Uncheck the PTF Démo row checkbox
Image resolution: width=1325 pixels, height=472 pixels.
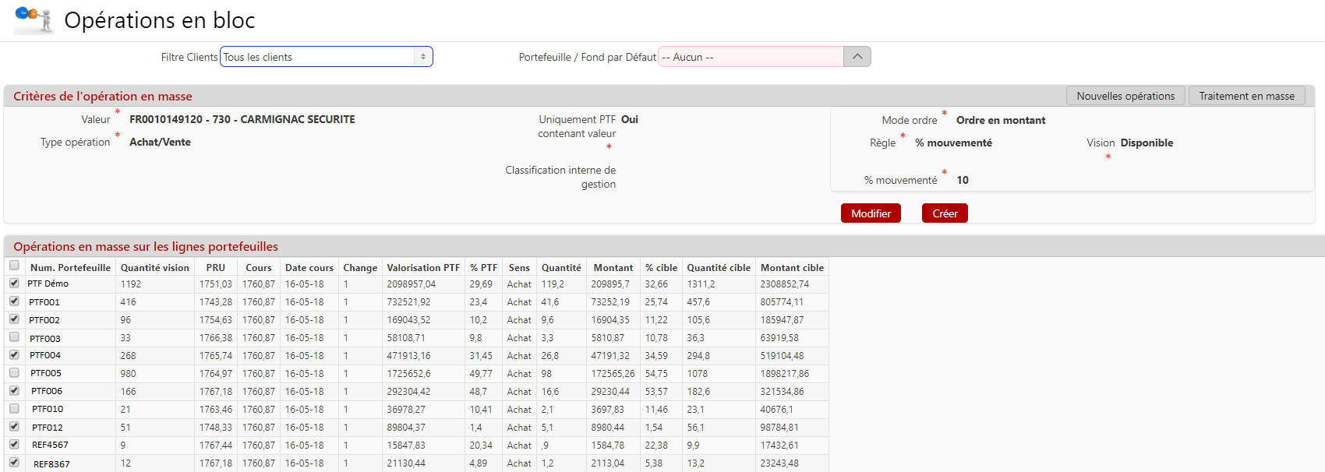tap(14, 284)
